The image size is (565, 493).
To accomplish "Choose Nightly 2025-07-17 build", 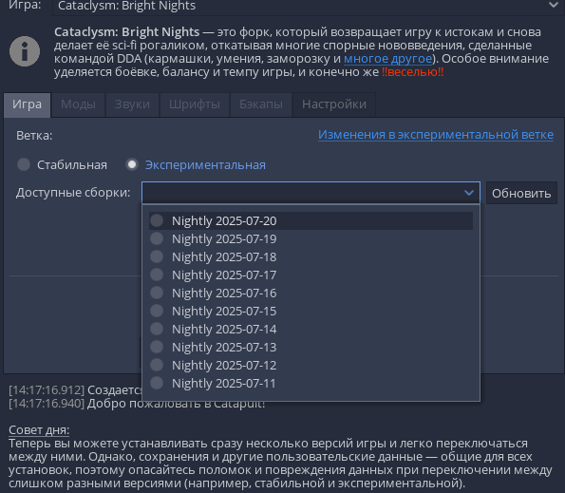I will click(x=311, y=275).
